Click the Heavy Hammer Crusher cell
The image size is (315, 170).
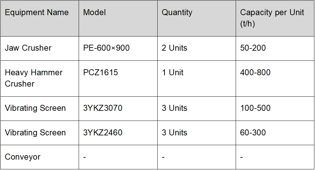point(39,78)
